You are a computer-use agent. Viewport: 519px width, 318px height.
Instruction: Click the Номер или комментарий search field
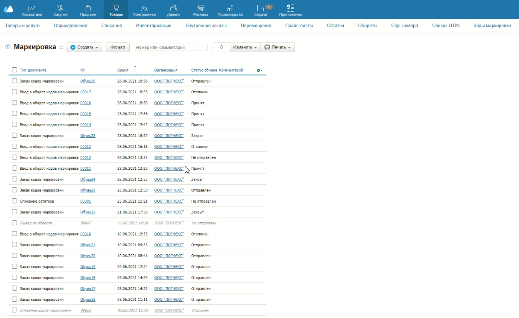pyautogui.click(x=171, y=47)
